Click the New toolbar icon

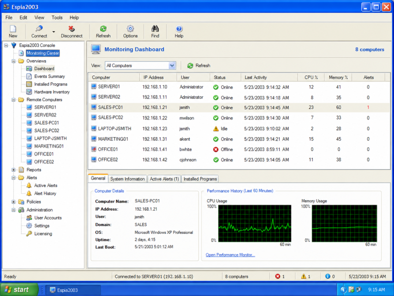(x=13, y=29)
